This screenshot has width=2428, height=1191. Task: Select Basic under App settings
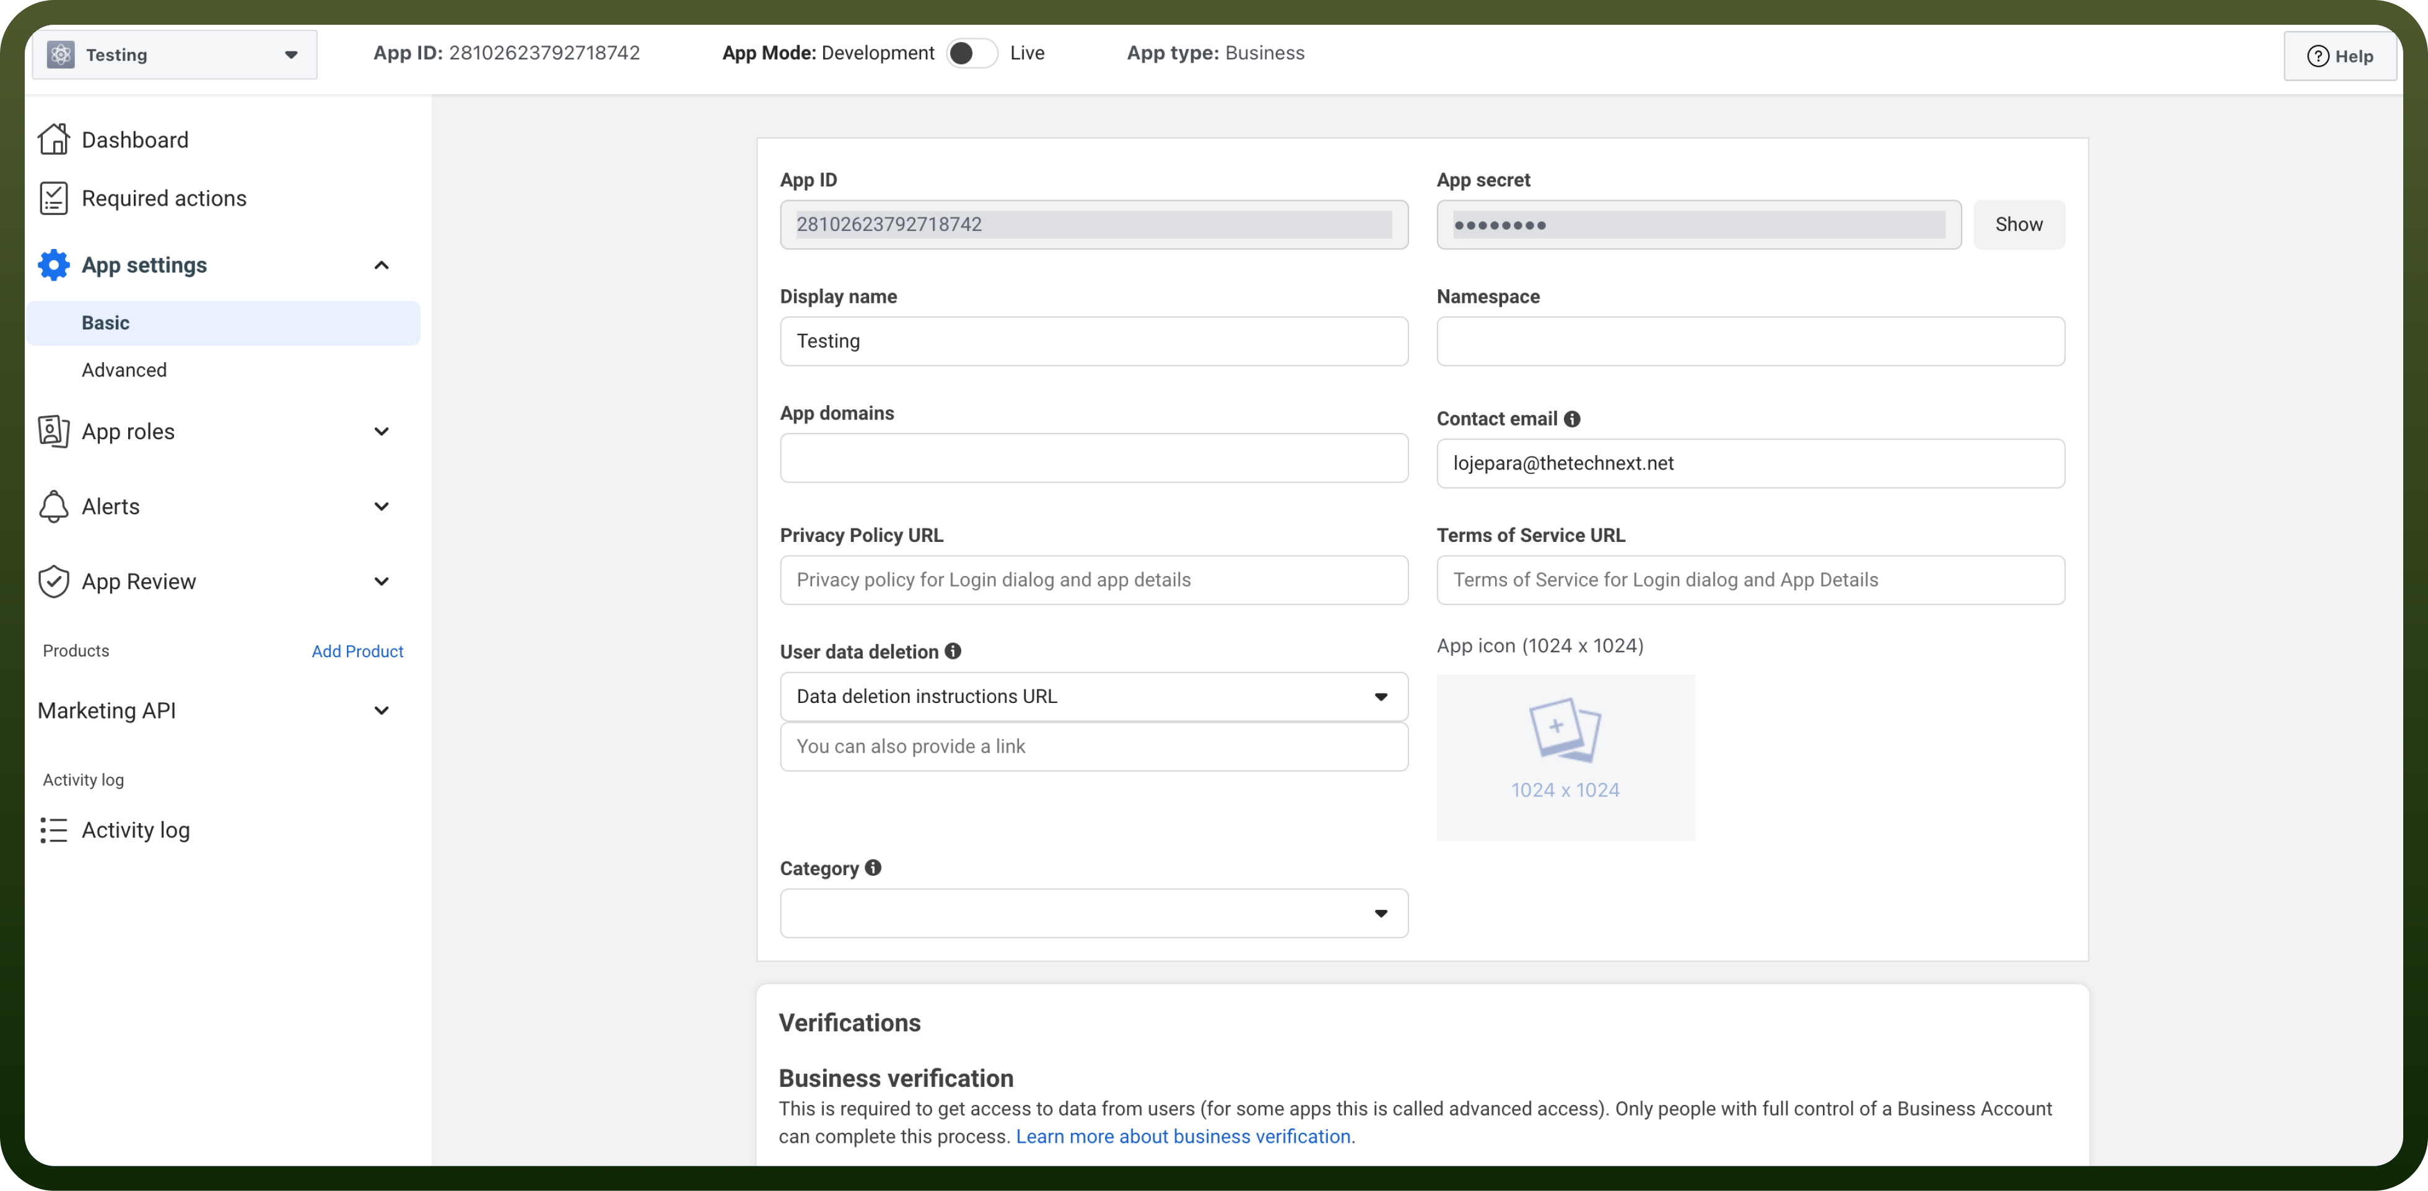[224, 323]
